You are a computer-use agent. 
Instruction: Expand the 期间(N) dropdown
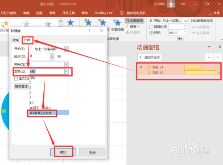tap(66, 64)
